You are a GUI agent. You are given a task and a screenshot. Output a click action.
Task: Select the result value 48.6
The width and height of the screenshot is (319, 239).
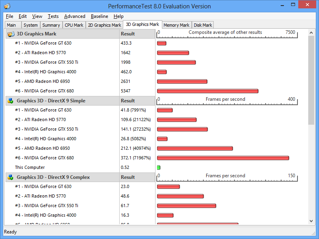pos(125,196)
